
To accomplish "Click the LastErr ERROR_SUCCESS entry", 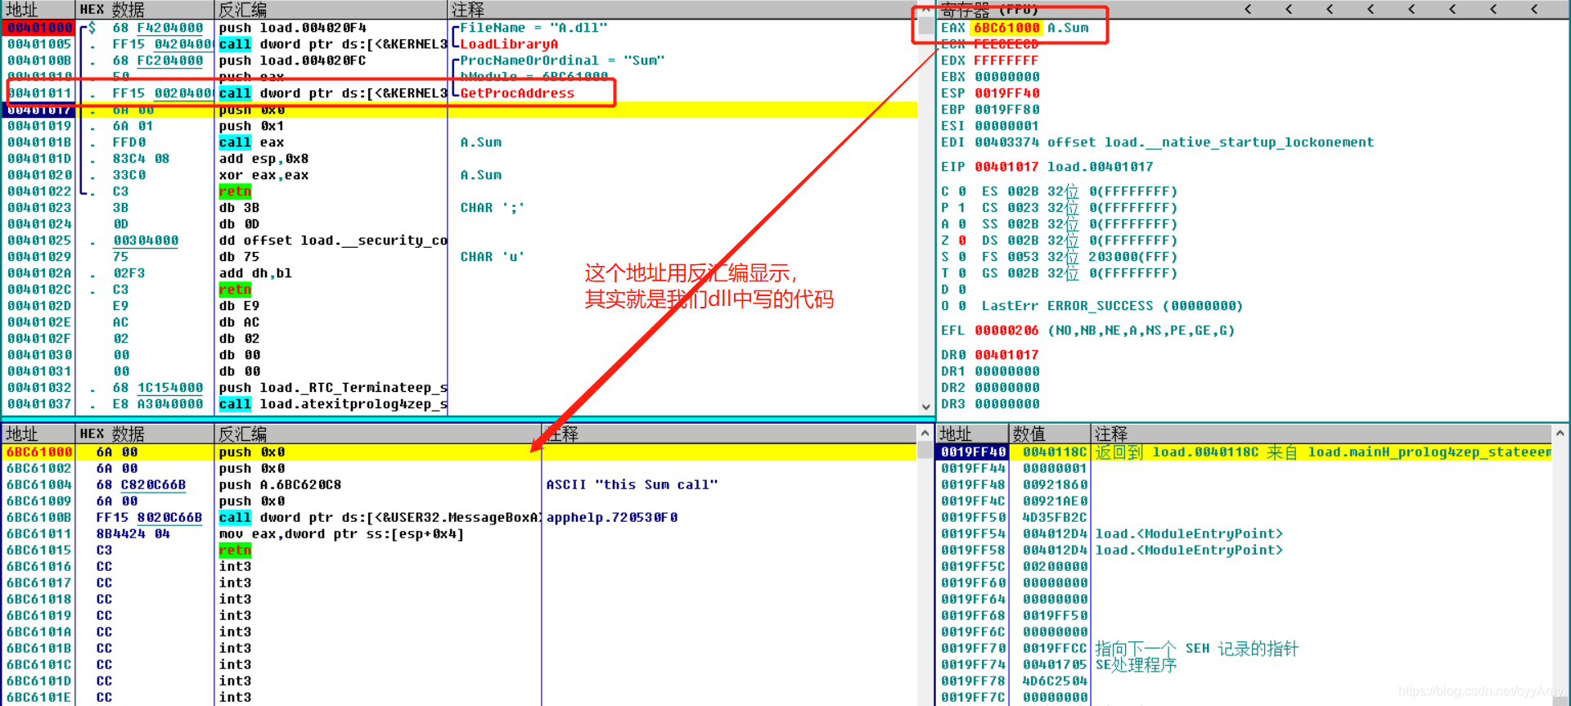I will tap(1112, 306).
